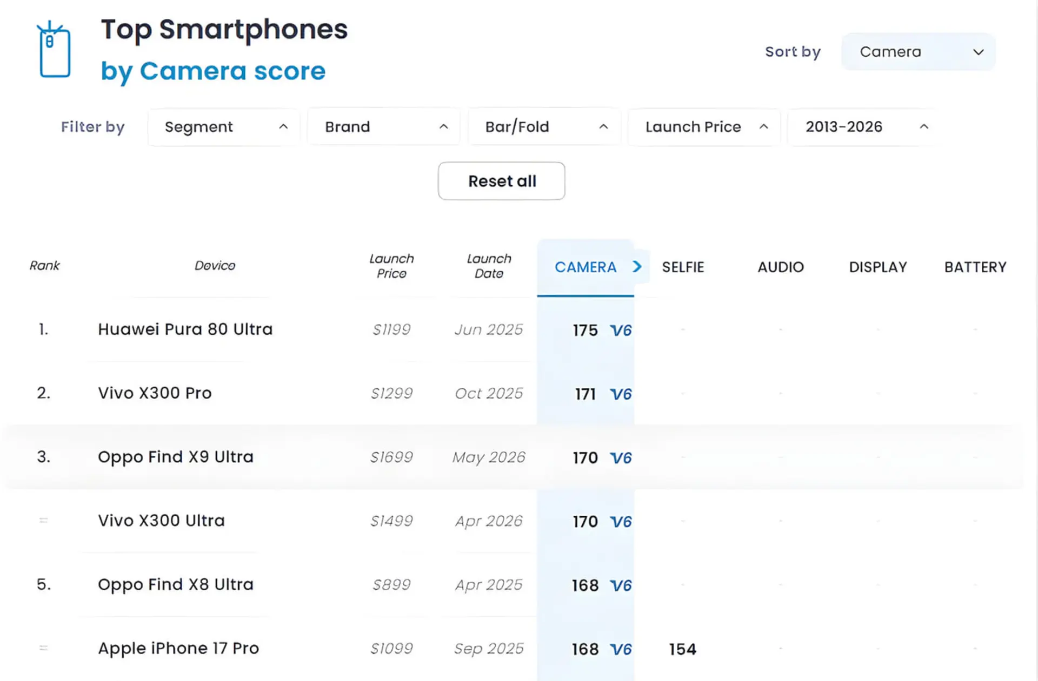Viewport: 1038px width, 681px height.
Task: Open the 2013-2026 year range filter
Action: tap(864, 127)
